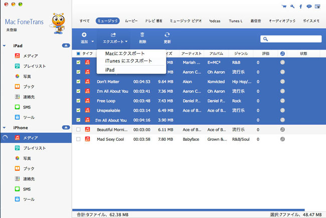Click the Konvicted album cell

[x=216, y=82]
